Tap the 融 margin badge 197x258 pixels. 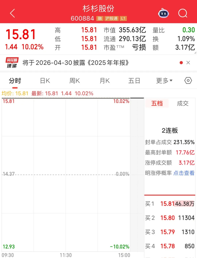coord(100,19)
